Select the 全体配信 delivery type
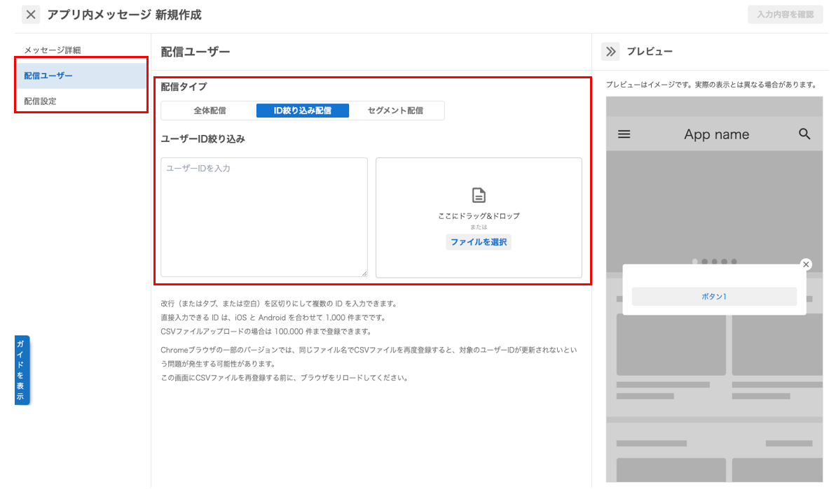The image size is (836, 489). tap(210, 111)
